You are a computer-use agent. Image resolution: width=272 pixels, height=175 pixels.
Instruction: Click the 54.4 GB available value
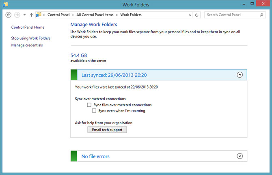pyautogui.click(x=79, y=55)
